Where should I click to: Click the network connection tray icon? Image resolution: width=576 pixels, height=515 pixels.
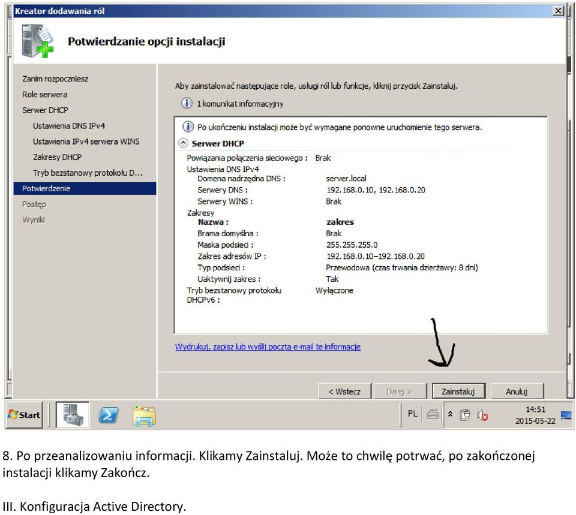[x=464, y=415]
